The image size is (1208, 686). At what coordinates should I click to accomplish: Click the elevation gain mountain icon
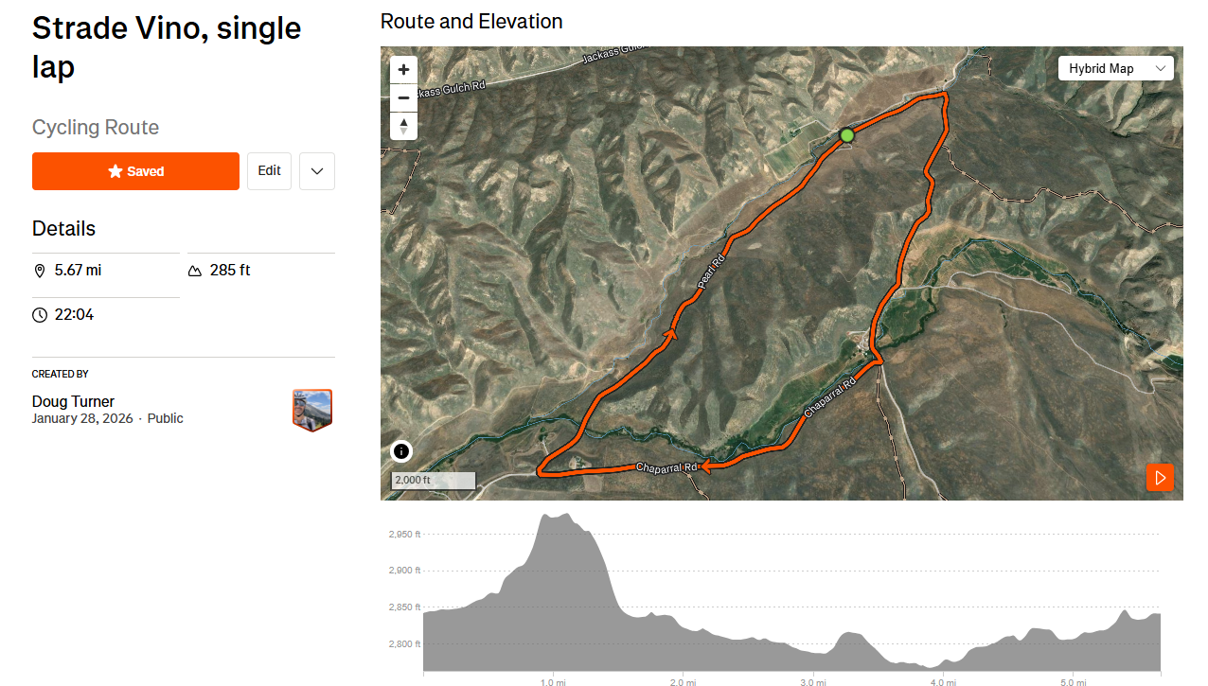[x=195, y=271]
